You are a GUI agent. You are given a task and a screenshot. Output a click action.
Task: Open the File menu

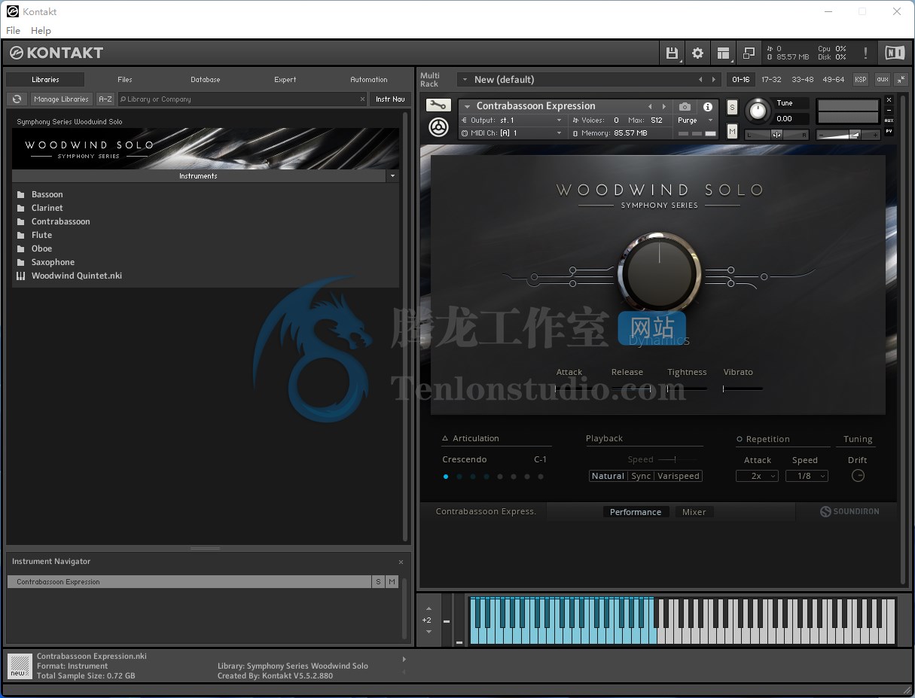13,31
